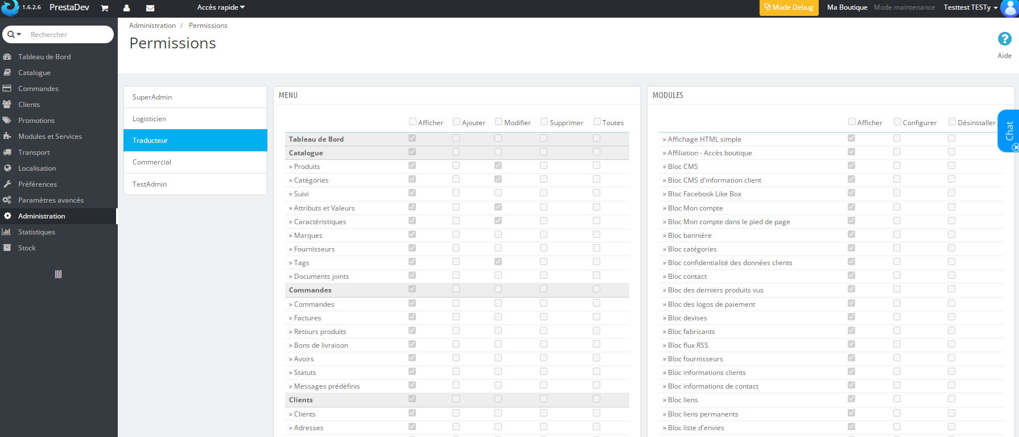Click the Administration gear icon
The image size is (1019, 437).
[x=7, y=216]
